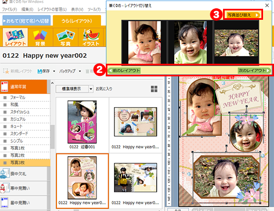Viewport: 274px width, 211px height.
Task: Open the 背景 background tool
Action: [x=40, y=37]
